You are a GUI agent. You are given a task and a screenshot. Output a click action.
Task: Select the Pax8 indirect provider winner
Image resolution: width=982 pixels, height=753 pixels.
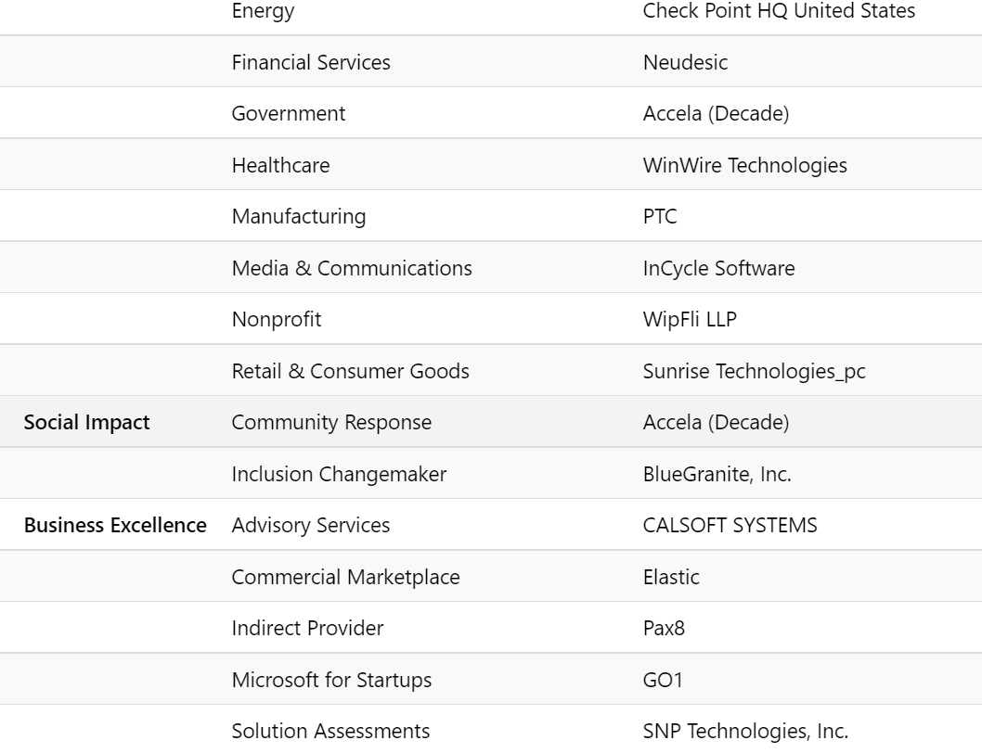click(664, 628)
